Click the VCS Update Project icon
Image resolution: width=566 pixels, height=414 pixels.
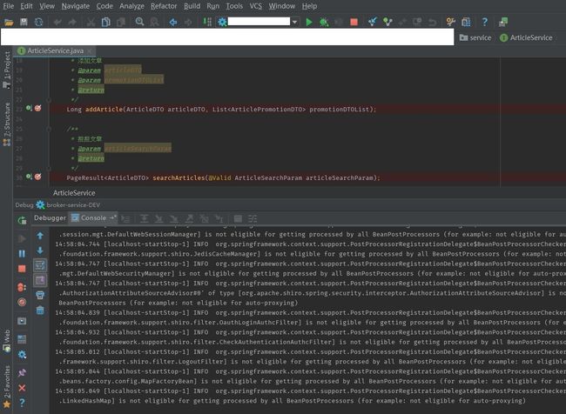click(x=373, y=22)
